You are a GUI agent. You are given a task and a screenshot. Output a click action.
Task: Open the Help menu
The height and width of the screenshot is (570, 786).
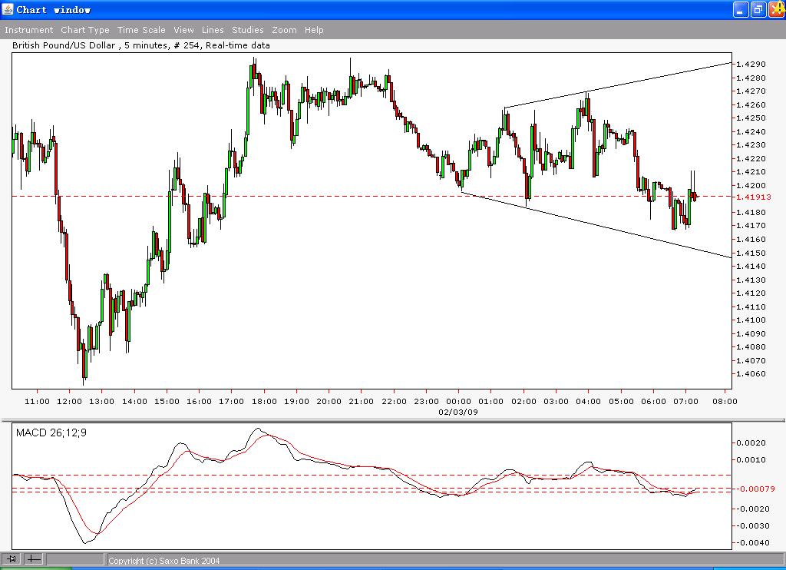pos(314,30)
